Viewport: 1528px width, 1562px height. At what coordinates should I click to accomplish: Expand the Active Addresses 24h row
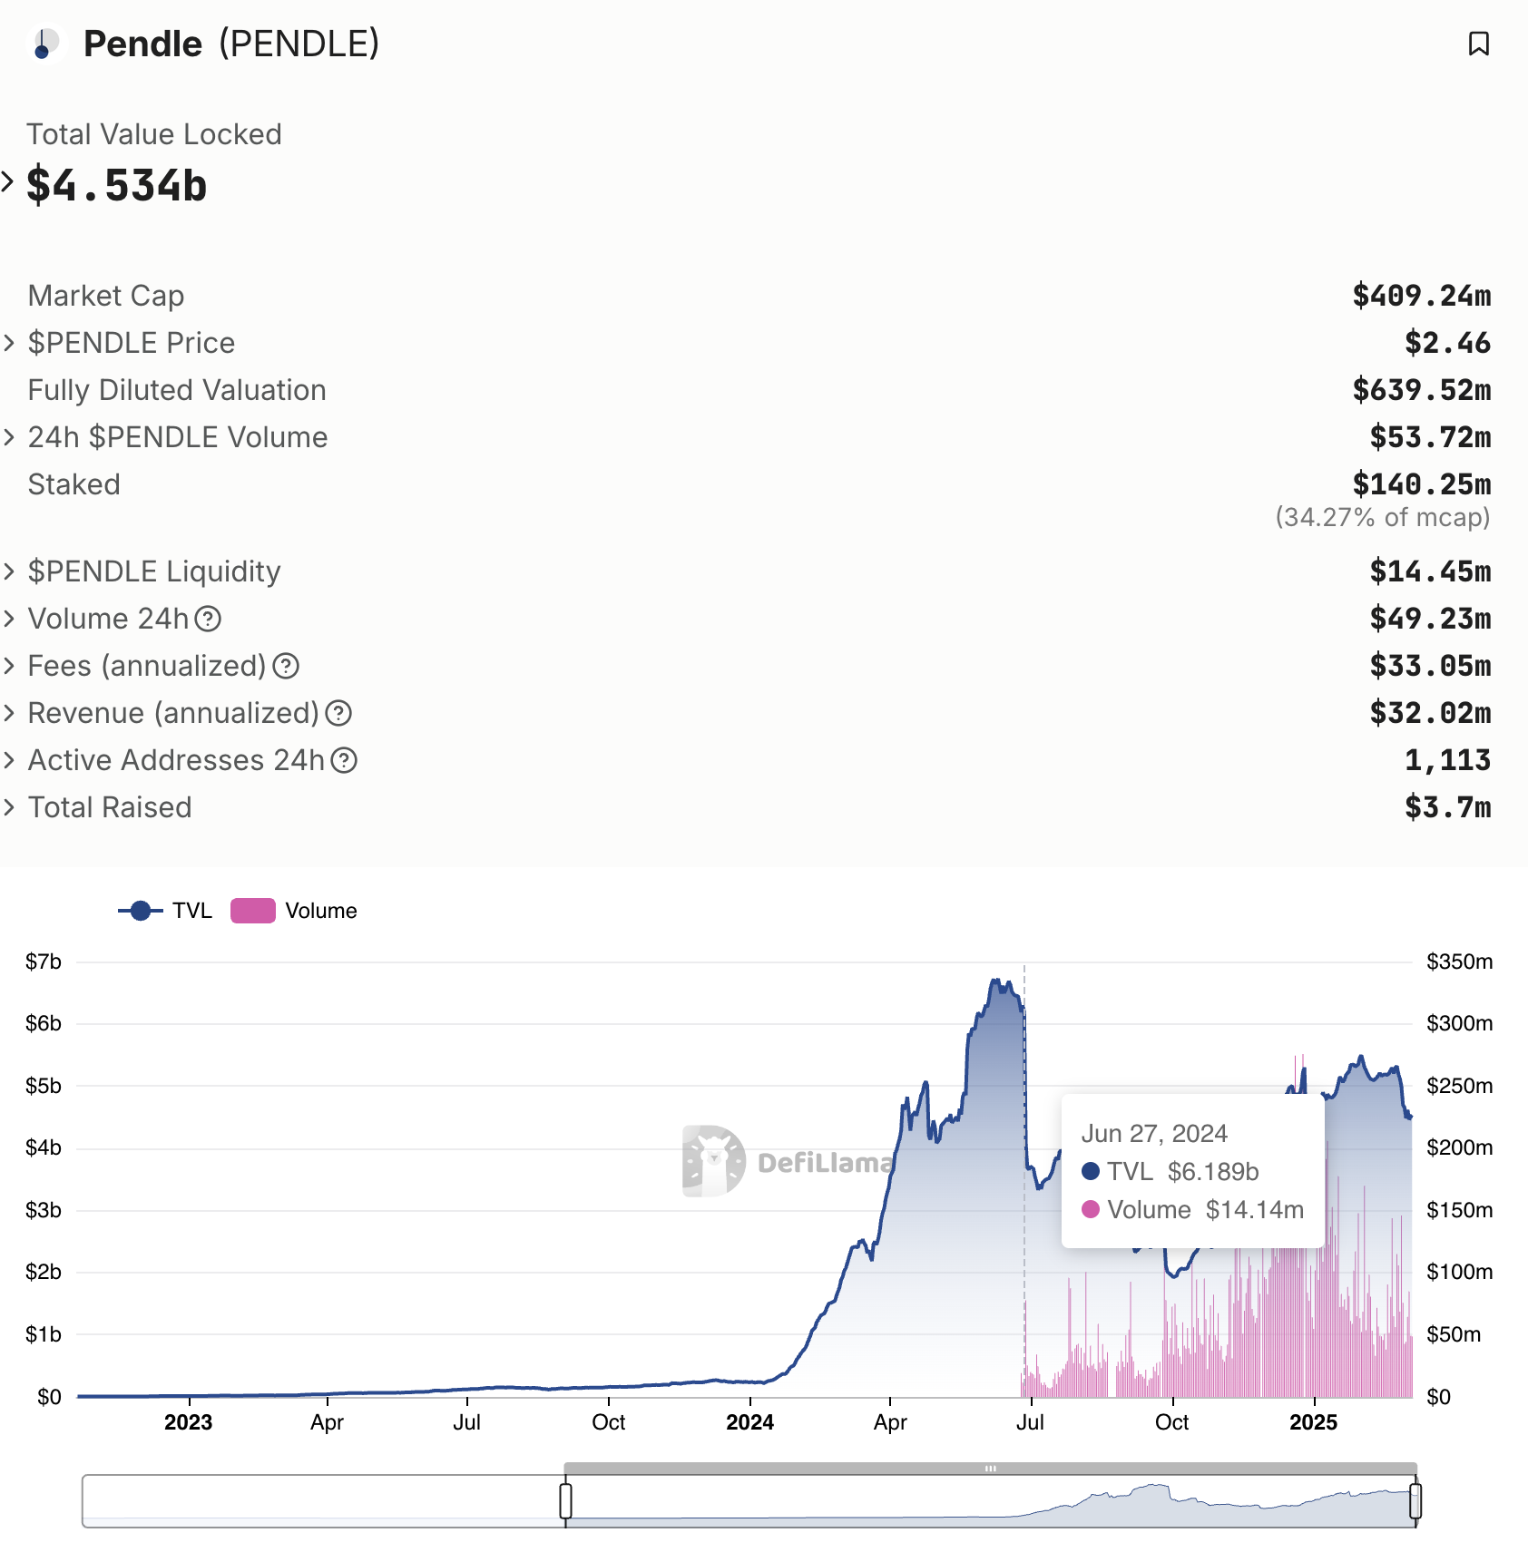coord(9,760)
